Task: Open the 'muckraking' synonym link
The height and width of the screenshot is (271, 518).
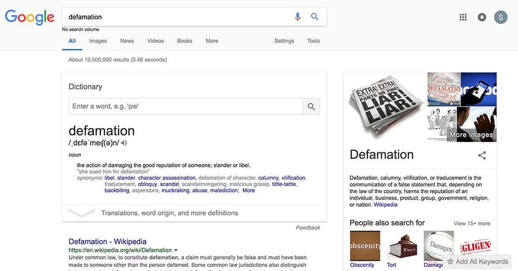Action: (176, 190)
